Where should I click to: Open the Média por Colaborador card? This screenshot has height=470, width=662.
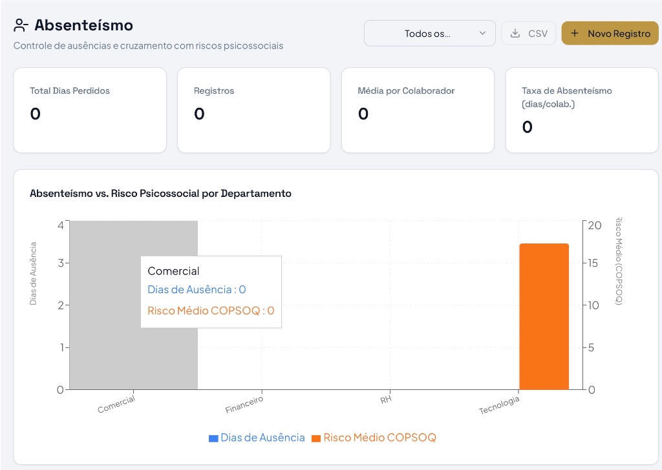pyautogui.click(x=418, y=110)
